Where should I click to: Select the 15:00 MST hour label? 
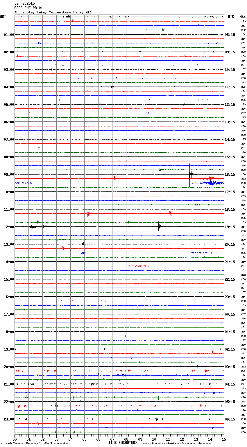point(9,279)
